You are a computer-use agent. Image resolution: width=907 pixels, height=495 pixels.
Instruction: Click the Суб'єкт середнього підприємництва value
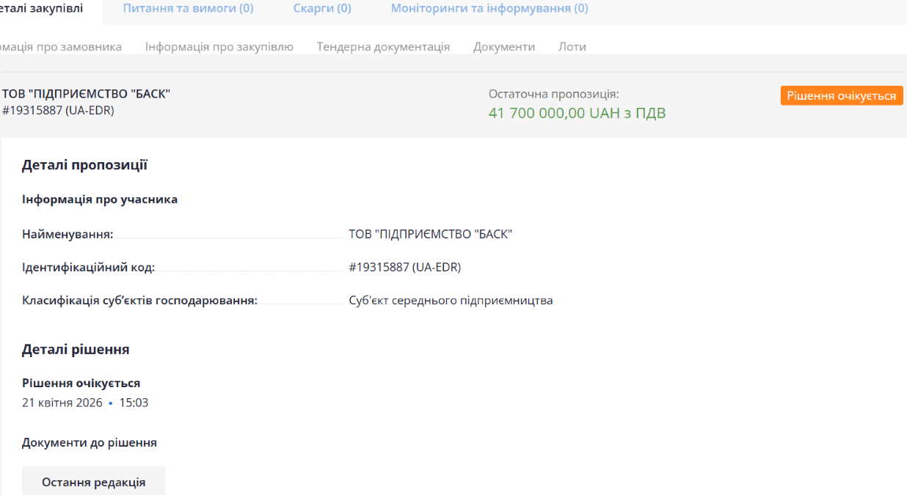click(451, 300)
